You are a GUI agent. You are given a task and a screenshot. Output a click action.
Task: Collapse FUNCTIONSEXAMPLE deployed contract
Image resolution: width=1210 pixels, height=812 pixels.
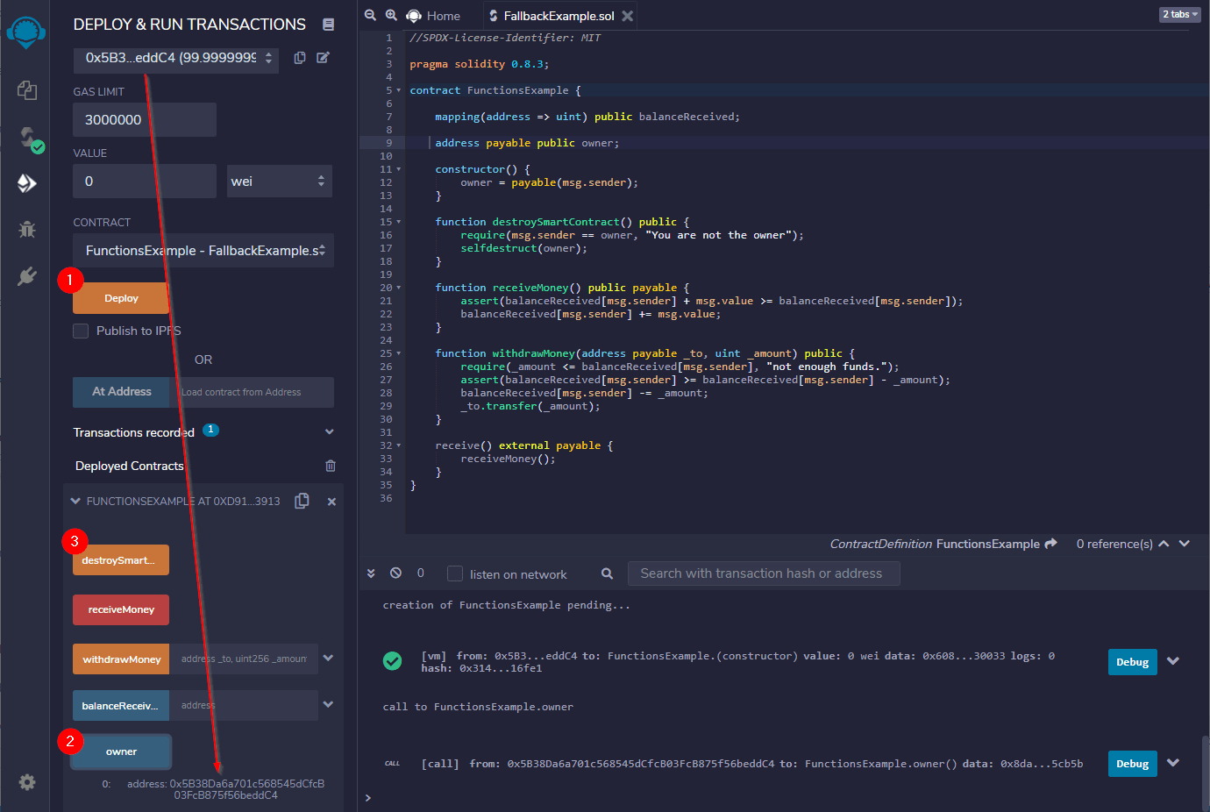pyautogui.click(x=75, y=502)
